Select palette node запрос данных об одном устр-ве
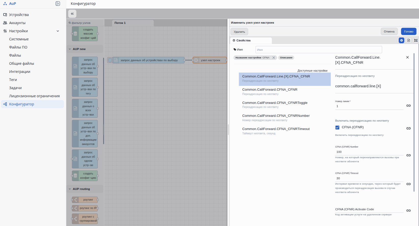This screenshot has height=226, width=419. click(x=85, y=159)
